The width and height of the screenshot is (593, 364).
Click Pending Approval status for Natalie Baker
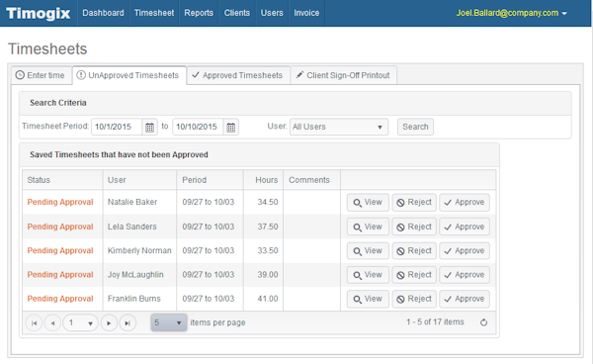pos(60,202)
